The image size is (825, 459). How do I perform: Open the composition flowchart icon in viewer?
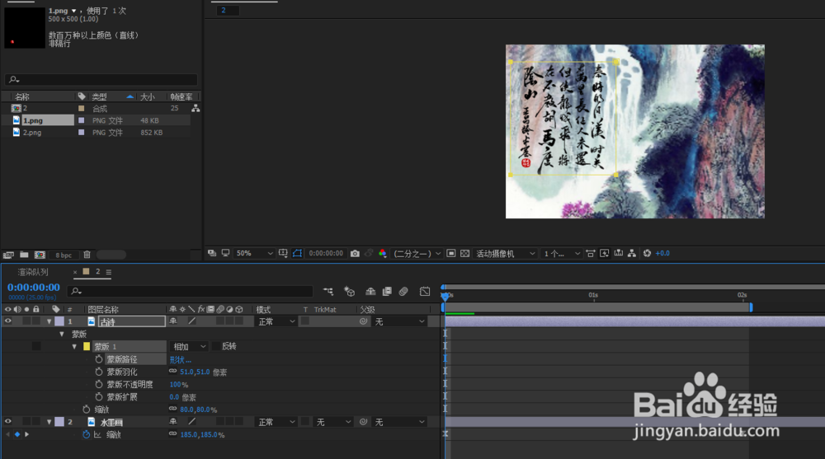point(632,254)
